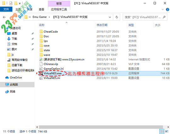Viewport: 170px width, 134px height.
Task: Click the horizontal scrollbar thumb
Action: 101,127
